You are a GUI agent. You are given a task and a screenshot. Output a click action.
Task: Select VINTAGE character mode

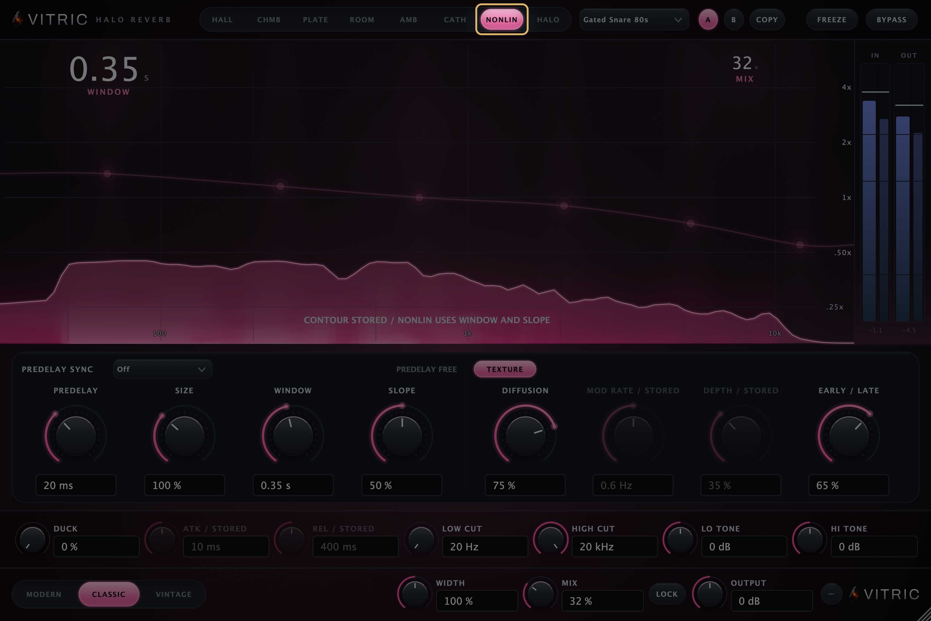[173, 594]
